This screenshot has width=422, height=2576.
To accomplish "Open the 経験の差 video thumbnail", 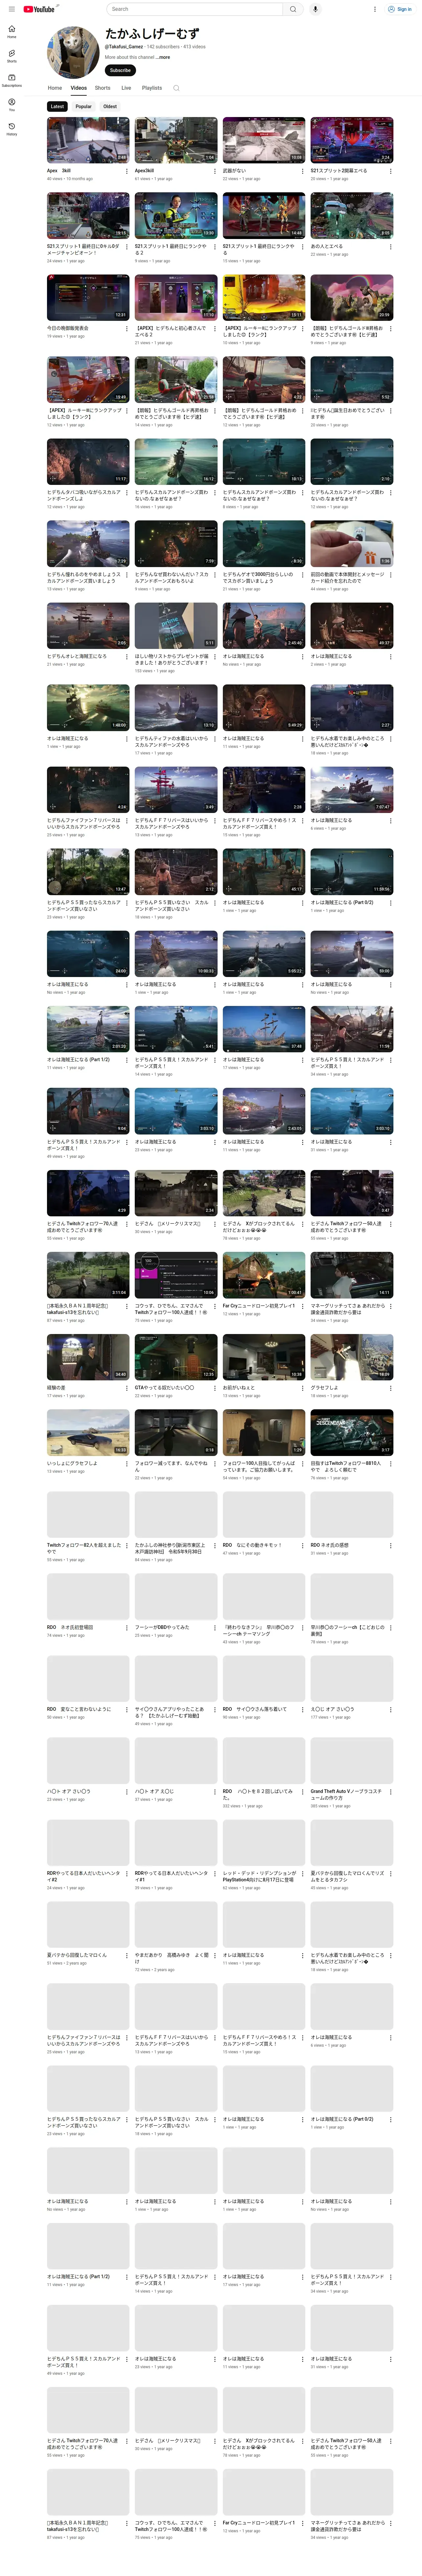I will tap(88, 1357).
